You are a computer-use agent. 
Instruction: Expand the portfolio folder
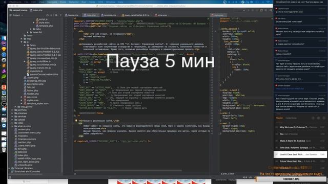coord(12,110)
